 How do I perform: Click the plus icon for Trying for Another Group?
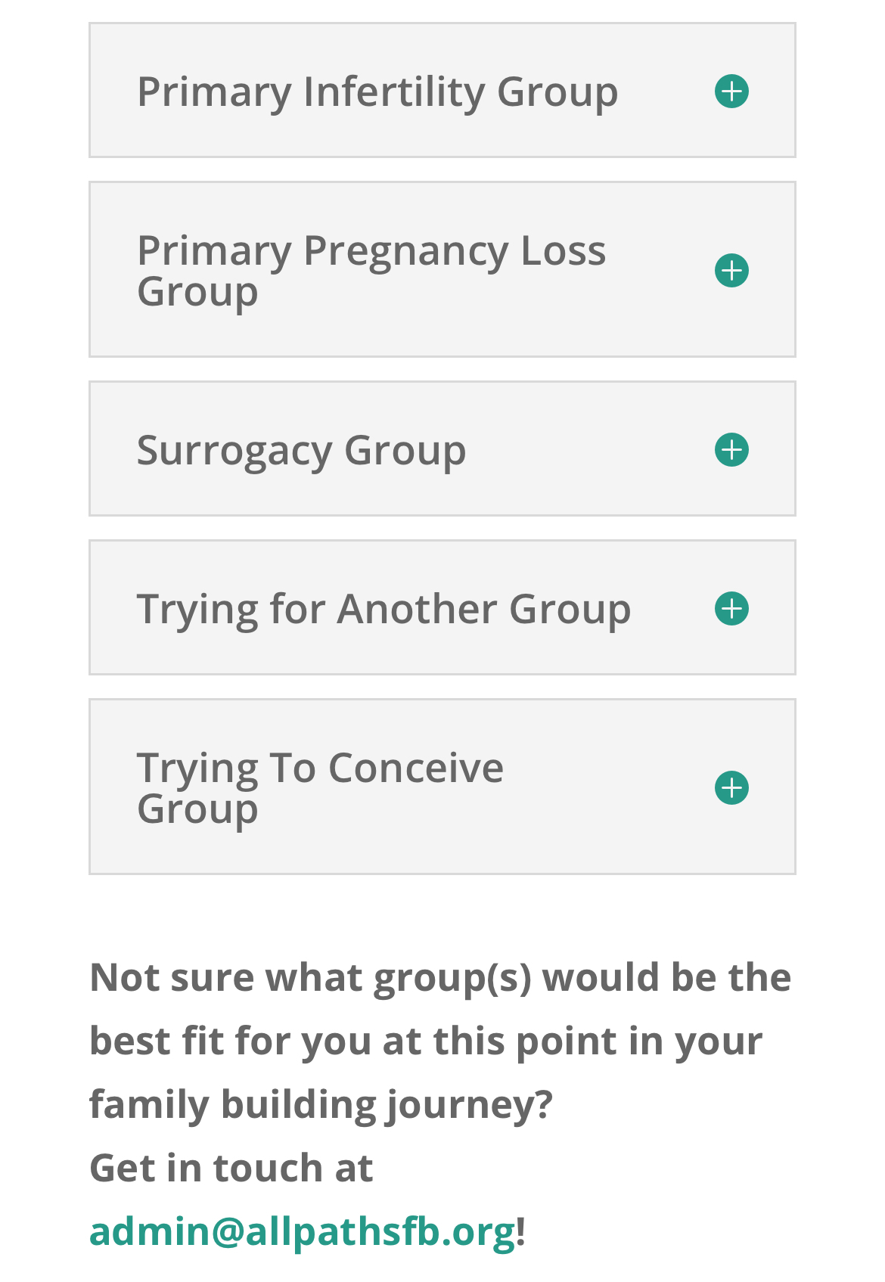(731, 608)
